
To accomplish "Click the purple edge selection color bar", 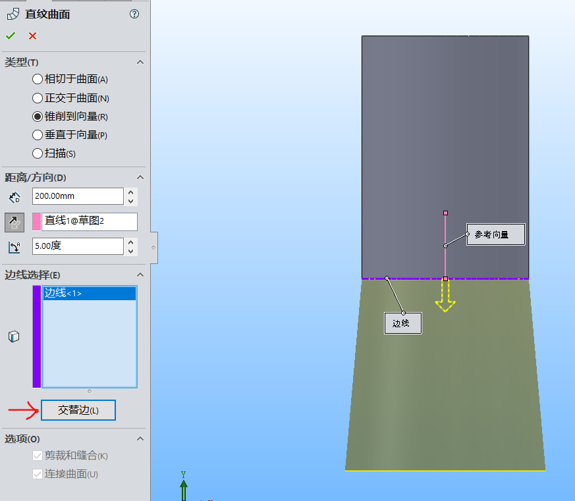I will 37,336.
